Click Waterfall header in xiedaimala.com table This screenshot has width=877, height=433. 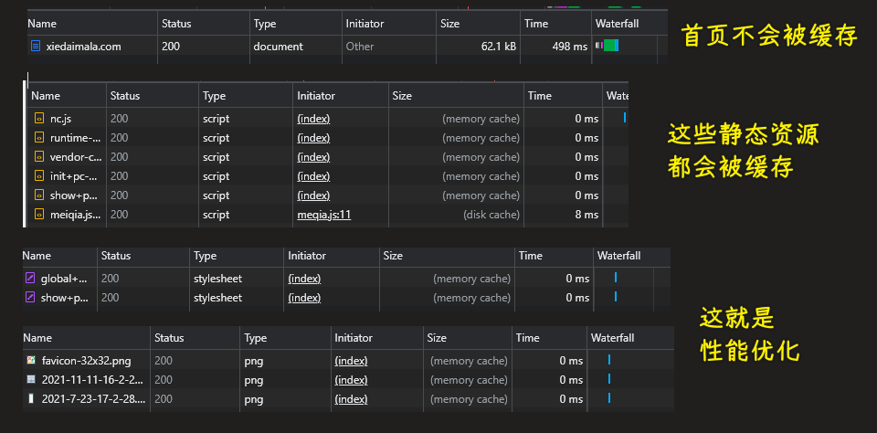(617, 24)
